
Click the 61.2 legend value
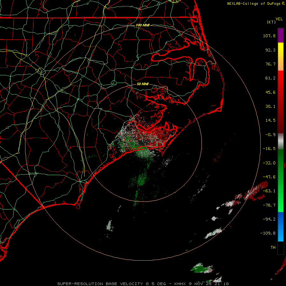(270, 78)
